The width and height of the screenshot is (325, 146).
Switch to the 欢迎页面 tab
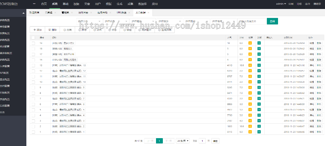34,13
